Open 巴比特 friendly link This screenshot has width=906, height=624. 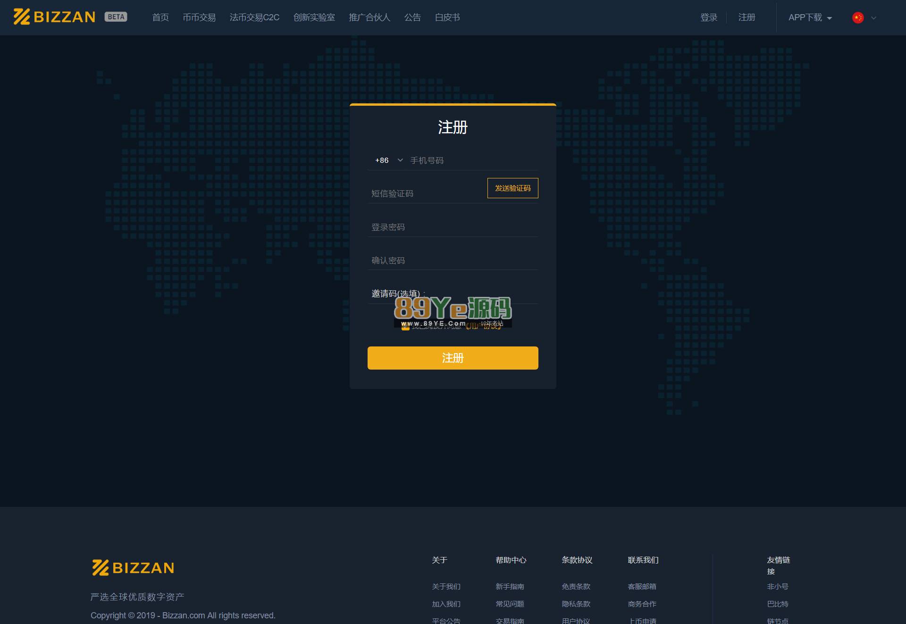click(x=778, y=604)
